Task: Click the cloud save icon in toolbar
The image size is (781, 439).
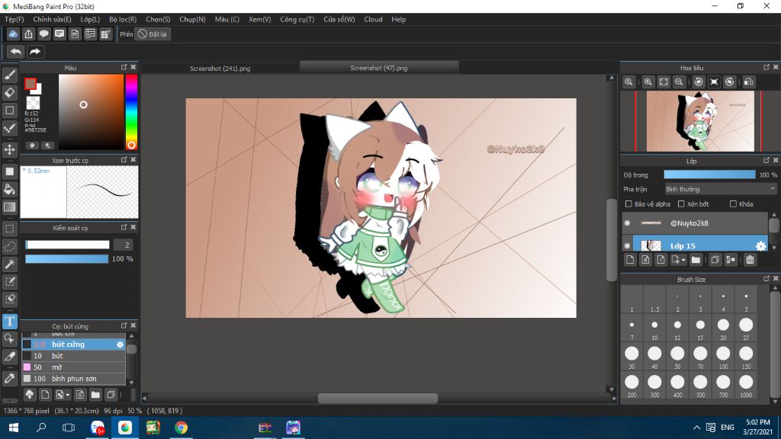Action: pos(13,34)
